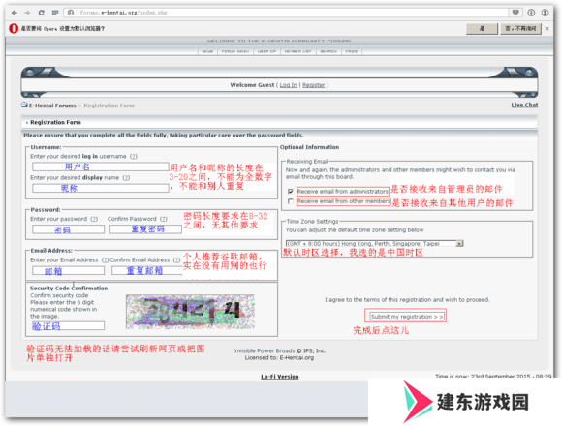Click the browser back arrow icon
The image size is (562, 426).
[x=15, y=13]
